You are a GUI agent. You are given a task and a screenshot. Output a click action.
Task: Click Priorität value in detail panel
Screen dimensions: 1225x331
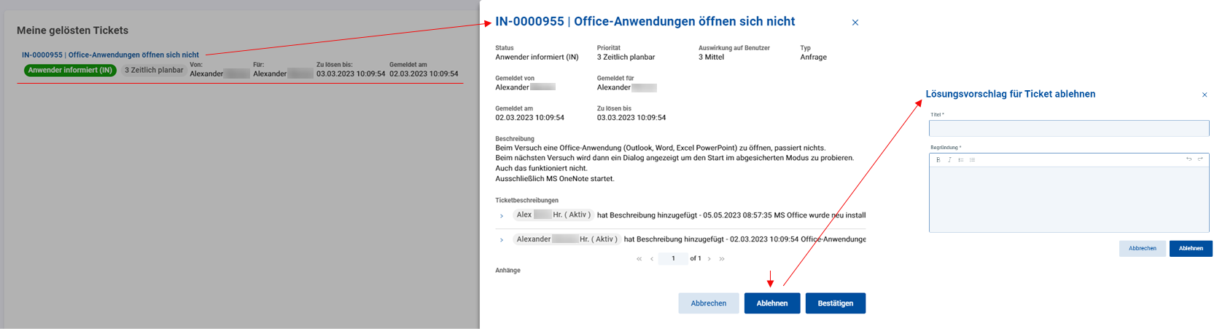tap(626, 57)
